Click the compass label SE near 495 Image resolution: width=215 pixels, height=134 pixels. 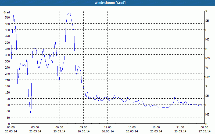click(207, 21)
